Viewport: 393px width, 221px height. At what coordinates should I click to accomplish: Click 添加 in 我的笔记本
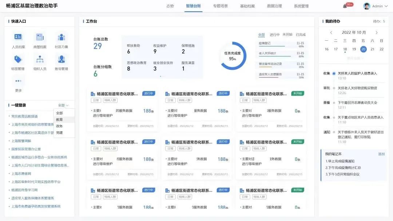[381, 154]
